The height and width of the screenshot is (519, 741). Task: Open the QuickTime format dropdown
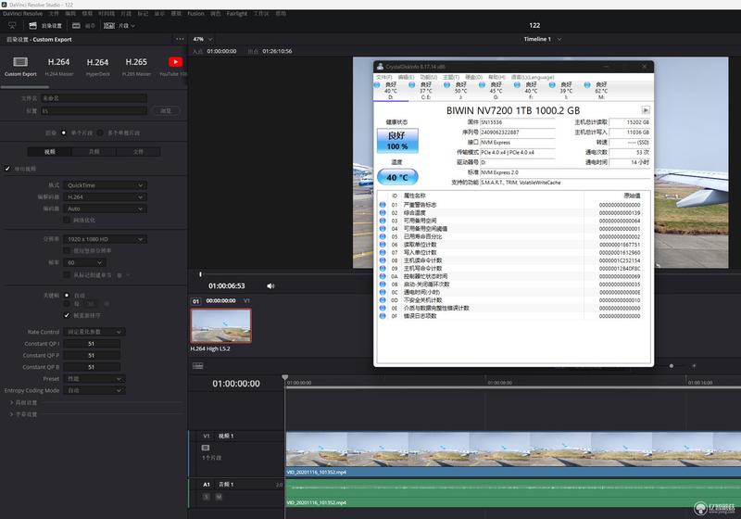point(105,185)
